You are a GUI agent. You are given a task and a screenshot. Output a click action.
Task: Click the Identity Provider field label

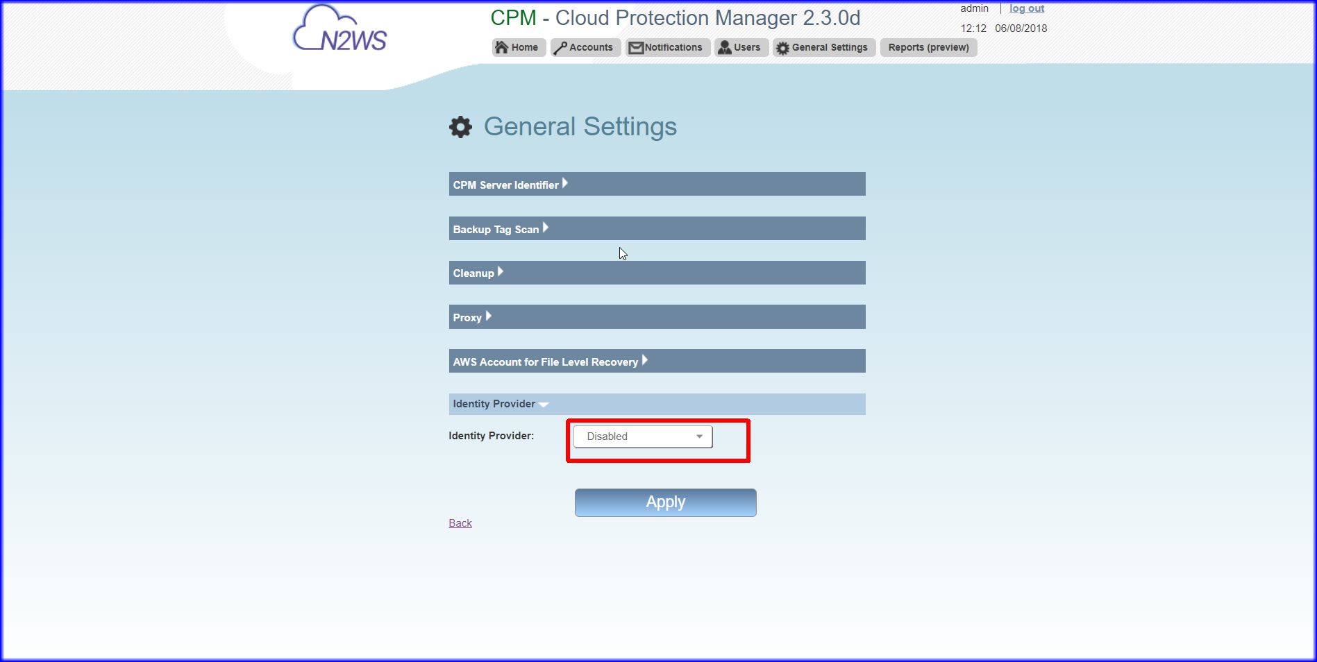pos(492,436)
